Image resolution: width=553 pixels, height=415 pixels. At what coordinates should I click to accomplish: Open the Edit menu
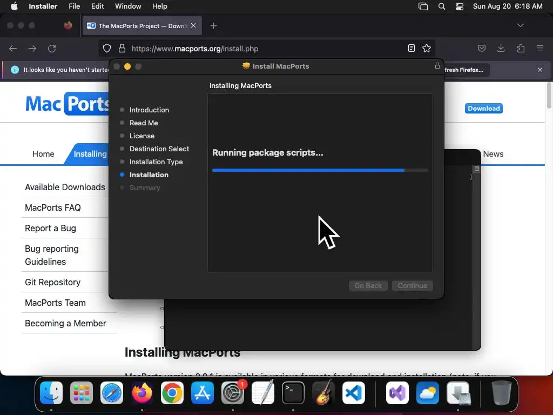point(97,6)
